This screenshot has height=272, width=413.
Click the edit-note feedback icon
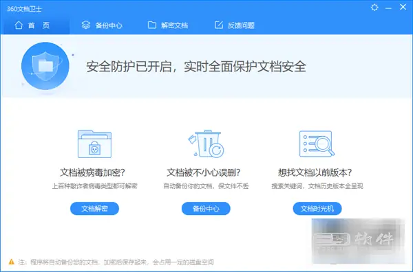(x=219, y=25)
